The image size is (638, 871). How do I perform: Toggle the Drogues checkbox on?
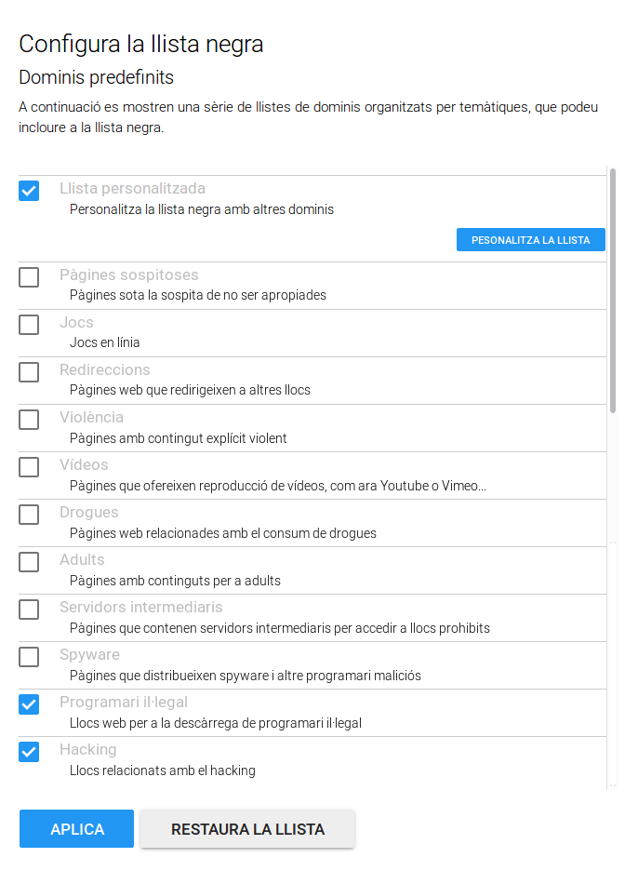(29, 515)
